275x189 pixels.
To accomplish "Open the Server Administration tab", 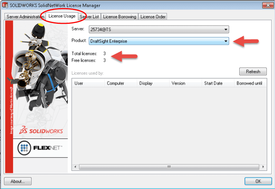I will tap(26, 17).
